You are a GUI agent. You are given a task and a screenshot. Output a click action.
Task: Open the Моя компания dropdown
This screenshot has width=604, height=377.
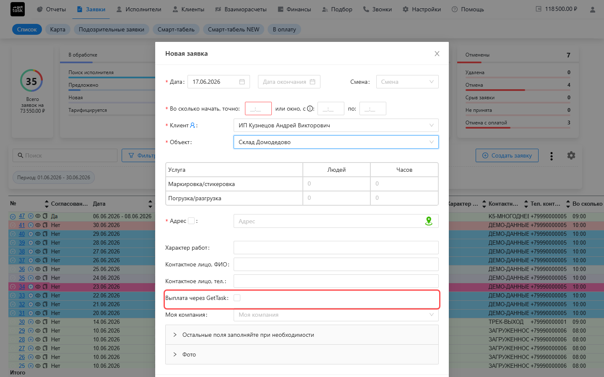[x=336, y=315]
